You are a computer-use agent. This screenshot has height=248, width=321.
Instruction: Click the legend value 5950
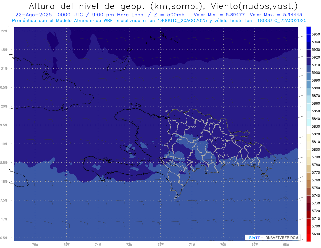[x=316, y=35]
